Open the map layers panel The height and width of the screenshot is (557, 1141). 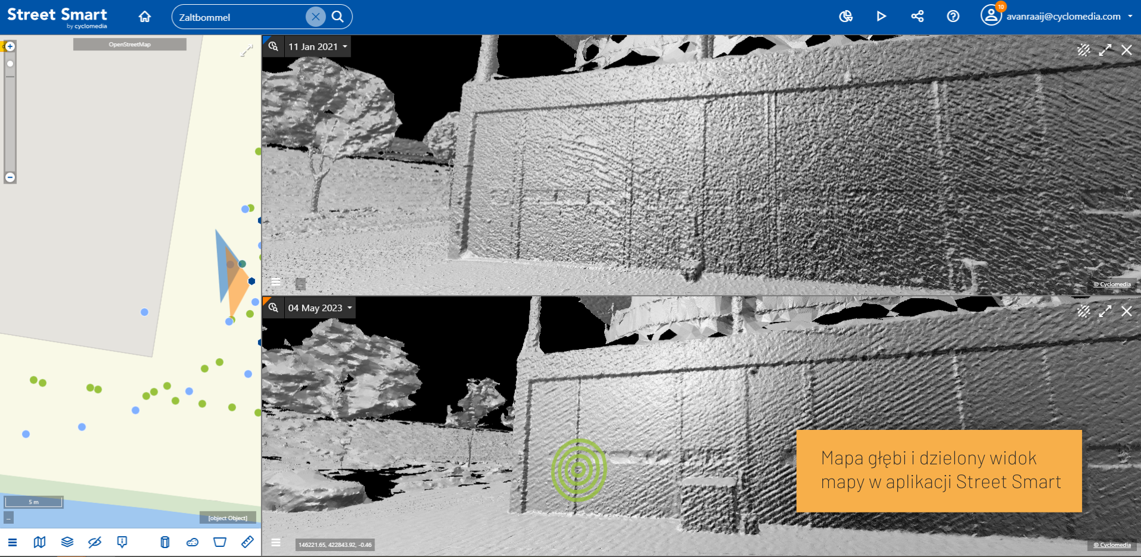(67, 542)
